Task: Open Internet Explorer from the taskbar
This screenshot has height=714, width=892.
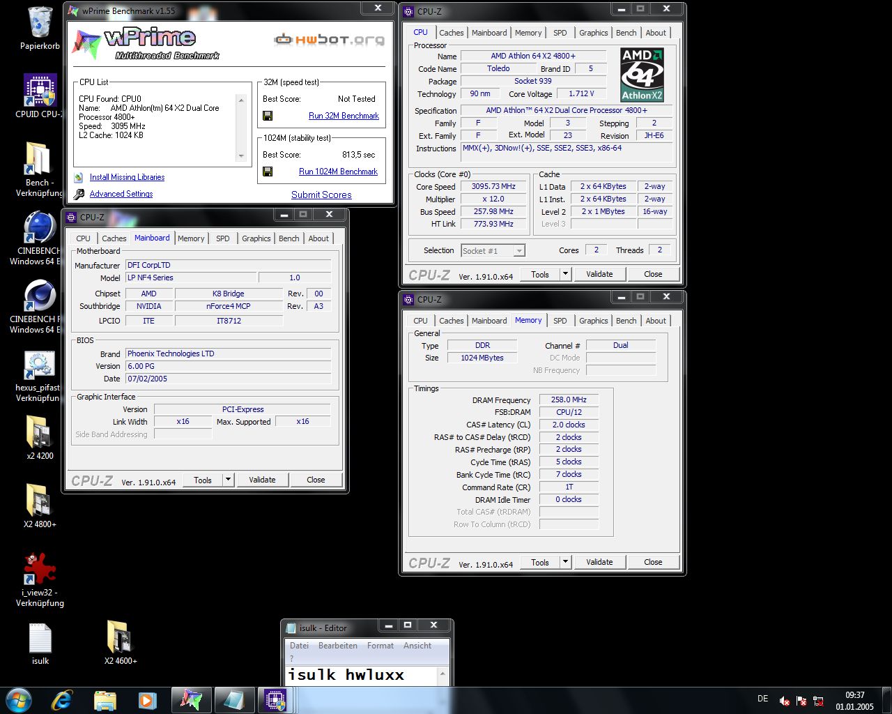Action: [62, 700]
